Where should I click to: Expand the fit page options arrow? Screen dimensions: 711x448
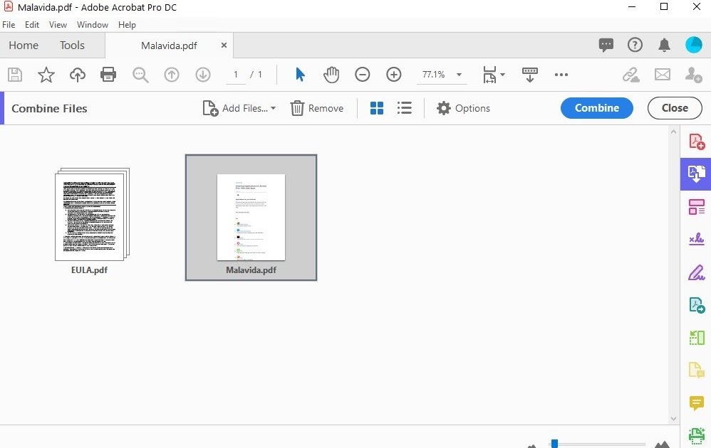502,75
